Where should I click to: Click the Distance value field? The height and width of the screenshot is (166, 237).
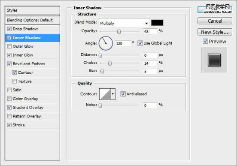pyautogui.click(x=150, y=55)
